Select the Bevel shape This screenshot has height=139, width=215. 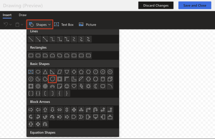[x=31, y=86]
